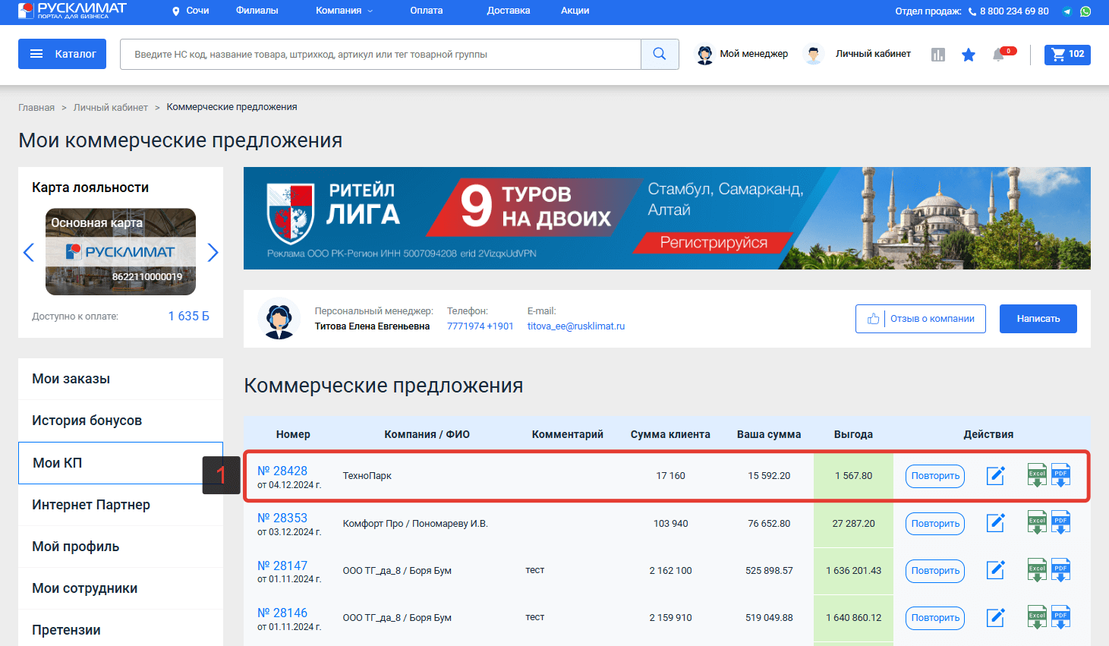Click the Сумма клиента column header
Image resolution: width=1109 pixels, height=646 pixels.
[x=670, y=434]
